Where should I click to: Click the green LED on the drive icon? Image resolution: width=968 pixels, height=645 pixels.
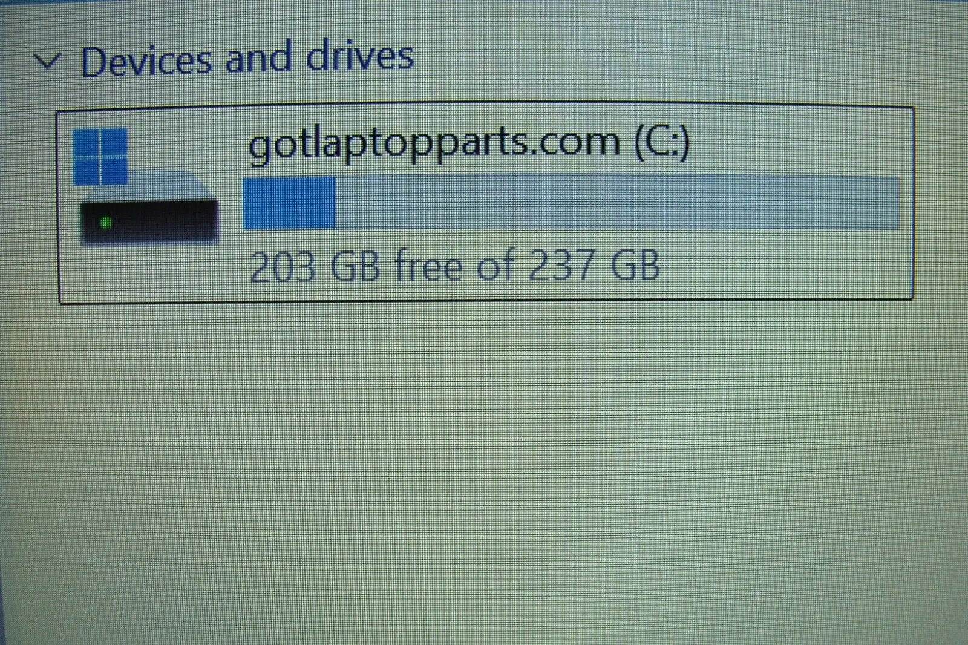tap(106, 223)
